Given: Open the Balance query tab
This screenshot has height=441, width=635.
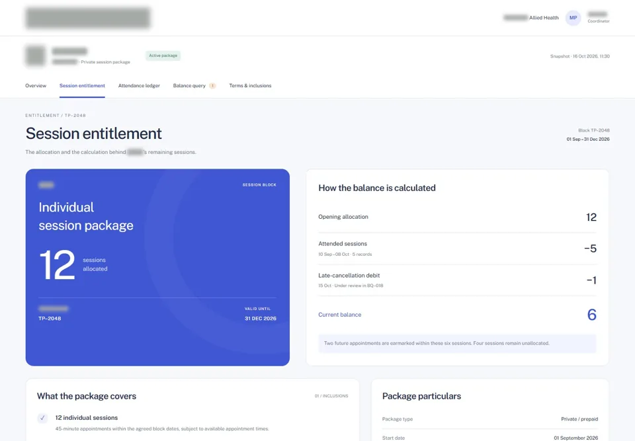Looking at the screenshot, I should coord(189,86).
